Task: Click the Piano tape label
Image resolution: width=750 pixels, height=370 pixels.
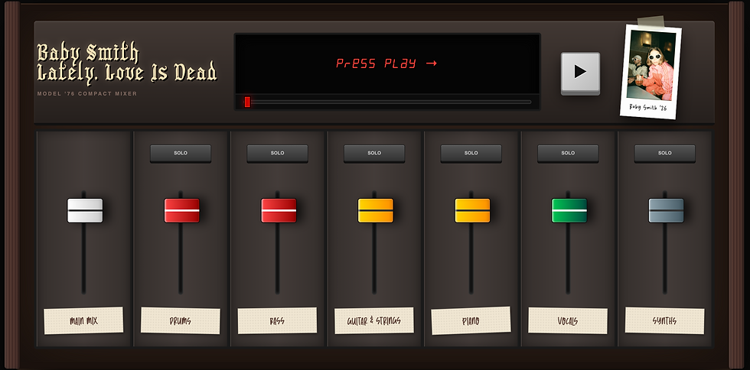Action: pyautogui.click(x=471, y=321)
